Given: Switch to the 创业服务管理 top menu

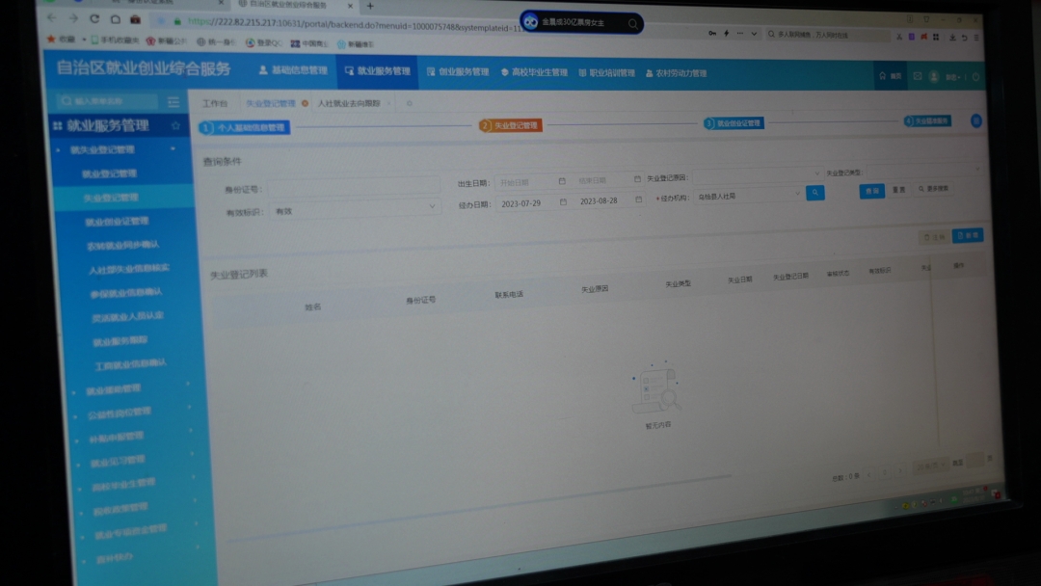Looking at the screenshot, I should [x=458, y=71].
